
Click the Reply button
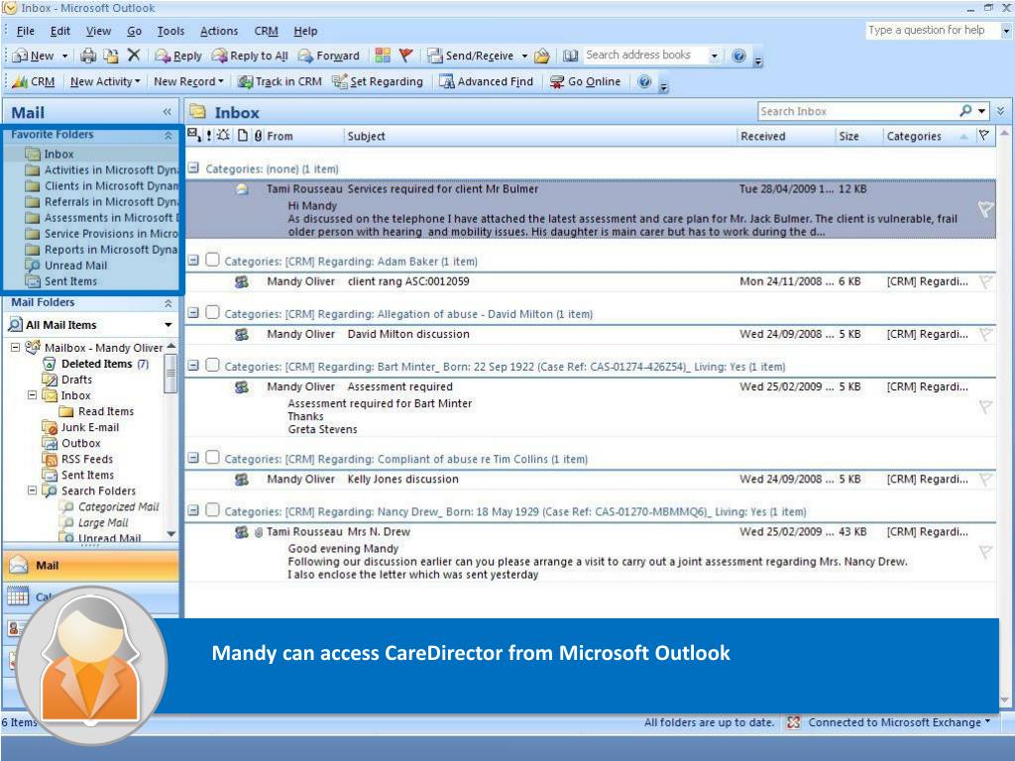(x=178, y=55)
